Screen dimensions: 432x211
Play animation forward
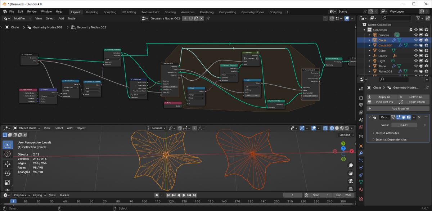click(x=184, y=195)
